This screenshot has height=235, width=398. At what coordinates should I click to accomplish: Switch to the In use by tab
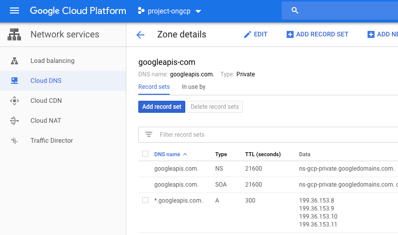click(x=193, y=87)
